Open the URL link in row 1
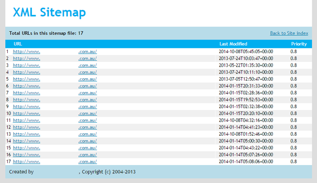 [x=55, y=52]
